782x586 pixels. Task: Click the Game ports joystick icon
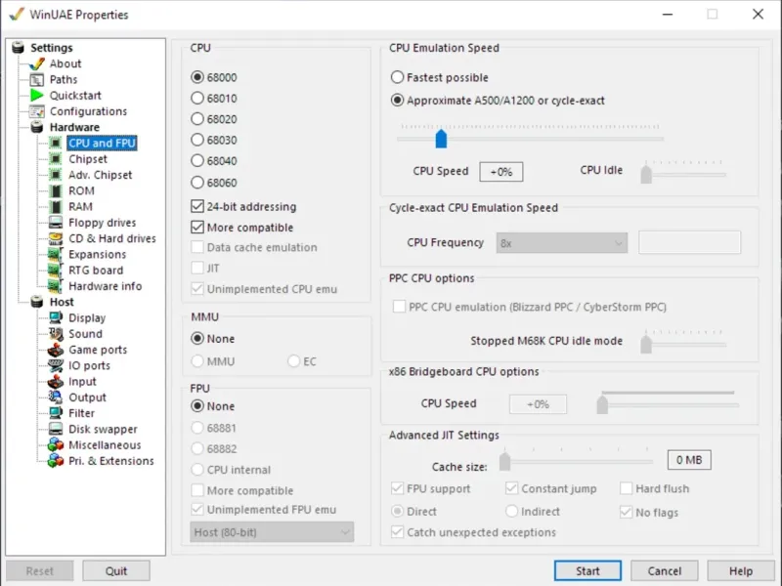coord(56,350)
